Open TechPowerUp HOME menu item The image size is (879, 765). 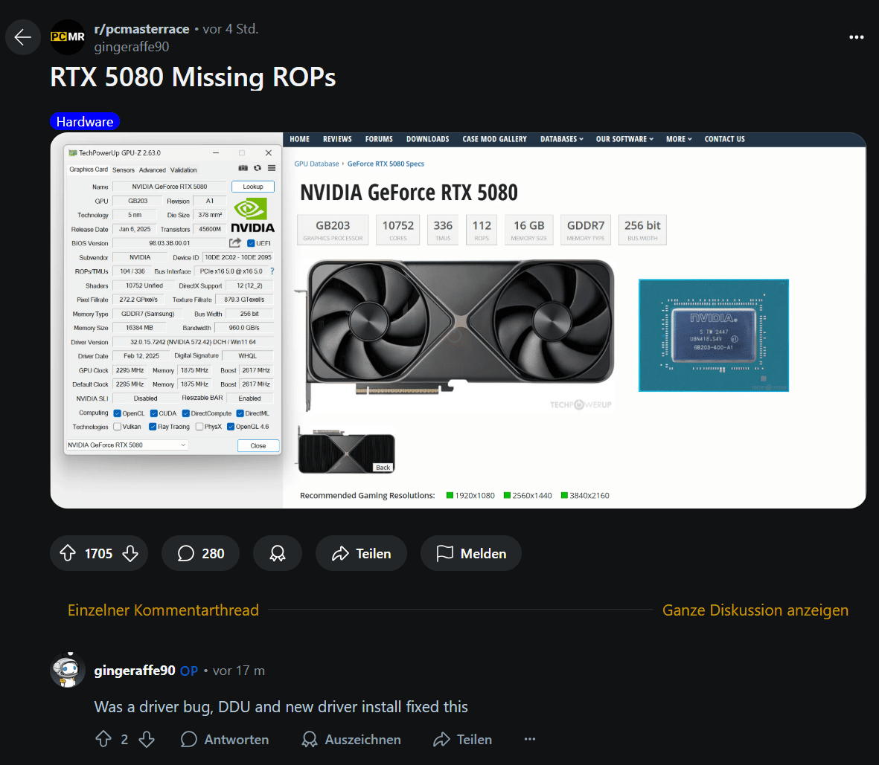click(299, 139)
